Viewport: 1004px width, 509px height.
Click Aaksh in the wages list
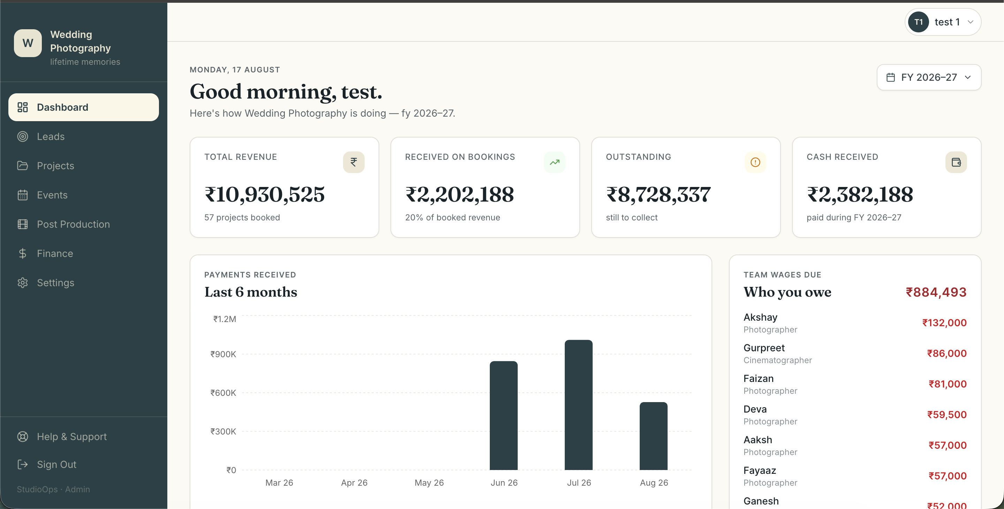coord(757,439)
